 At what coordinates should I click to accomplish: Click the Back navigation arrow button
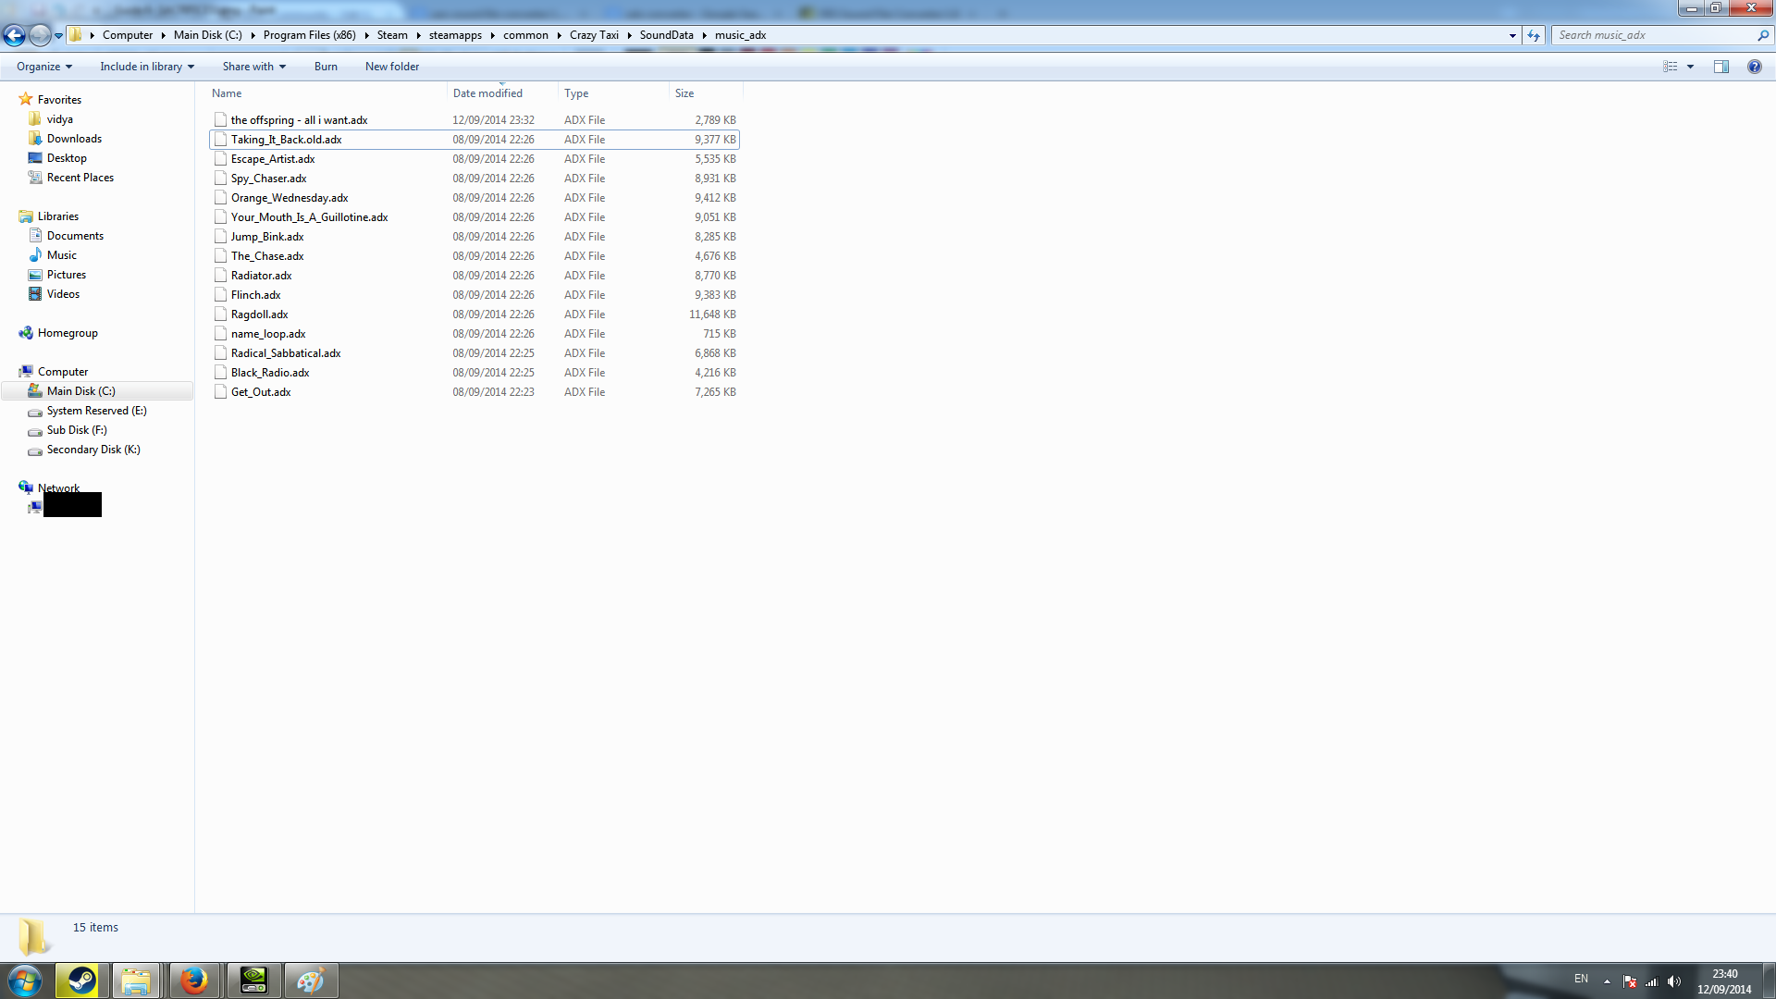point(14,35)
